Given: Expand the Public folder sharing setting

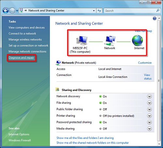Looking at the screenshot, I should coord(149,109).
